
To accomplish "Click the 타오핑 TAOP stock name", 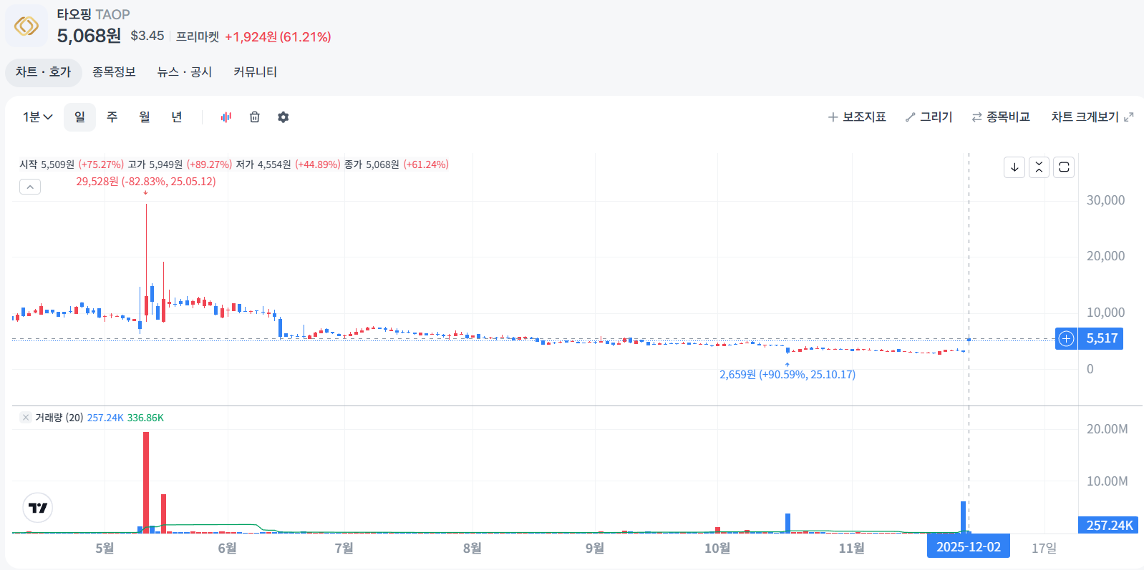I will point(93,14).
